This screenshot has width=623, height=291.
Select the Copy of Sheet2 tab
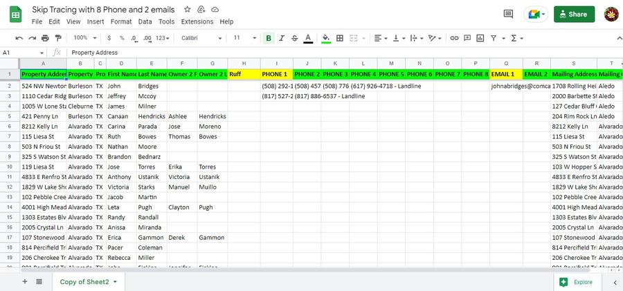click(x=89, y=281)
